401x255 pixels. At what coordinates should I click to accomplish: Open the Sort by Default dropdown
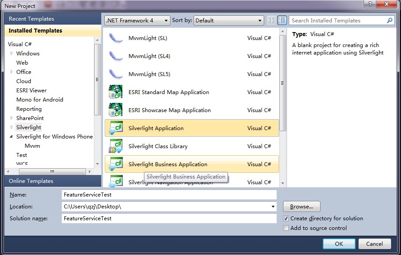tap(228, 20)
